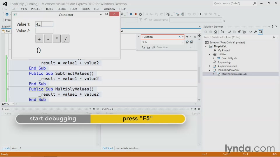Expand the CalcUtility.vb node
This screenshot has width=280, height=157.
tap(213, 58)
